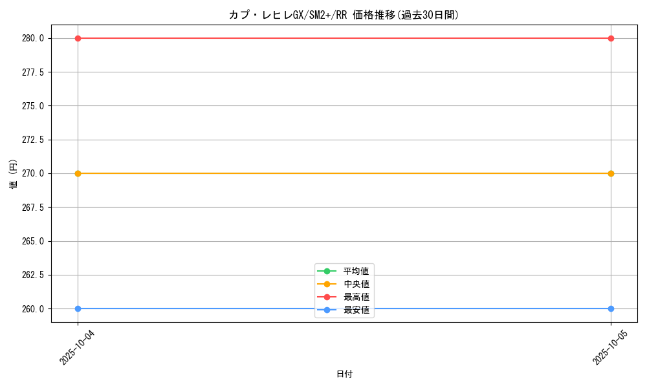647x388 pixels.
Task: Click the 280.0 y-axis tick label
Action: (33, 38)
